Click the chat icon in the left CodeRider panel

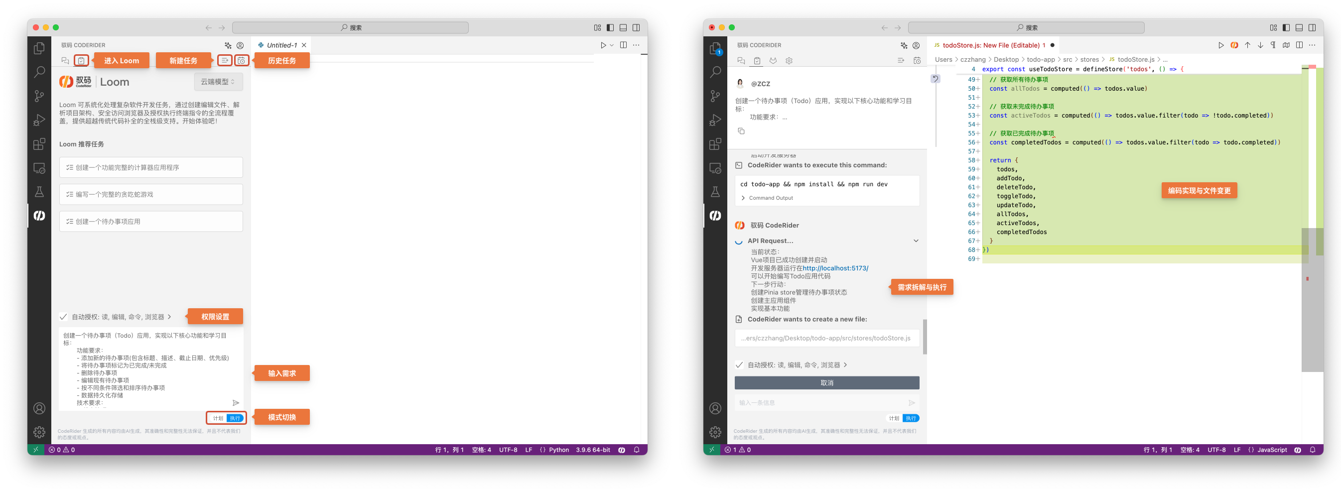click(65, 60)
